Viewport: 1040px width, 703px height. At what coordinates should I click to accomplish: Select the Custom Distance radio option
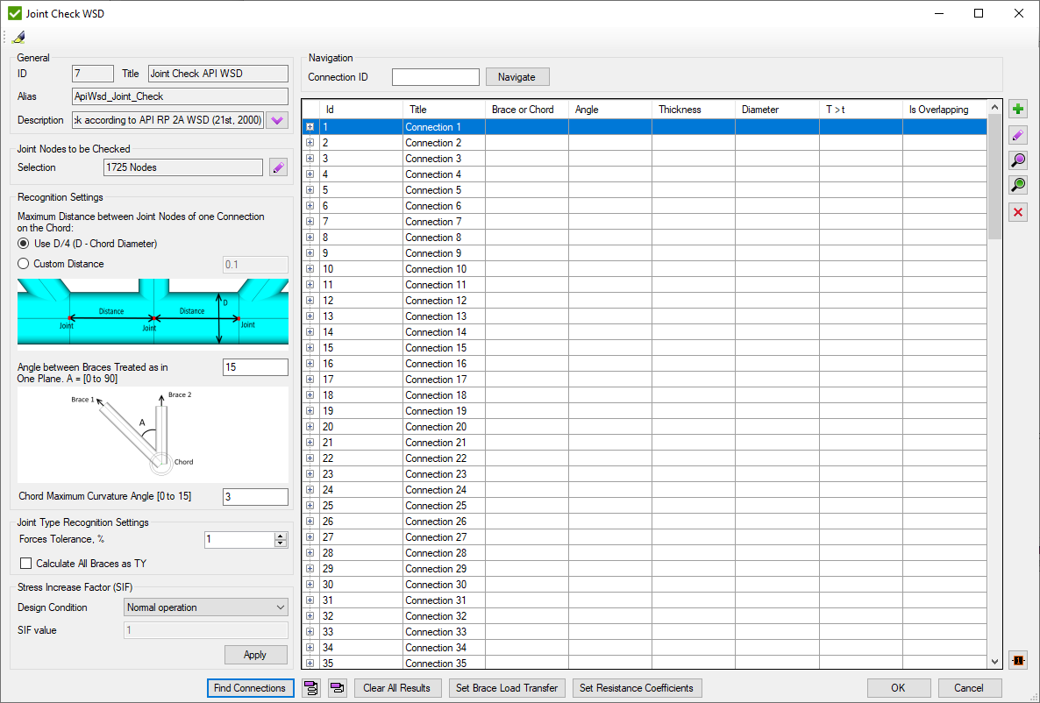point(25,264)
